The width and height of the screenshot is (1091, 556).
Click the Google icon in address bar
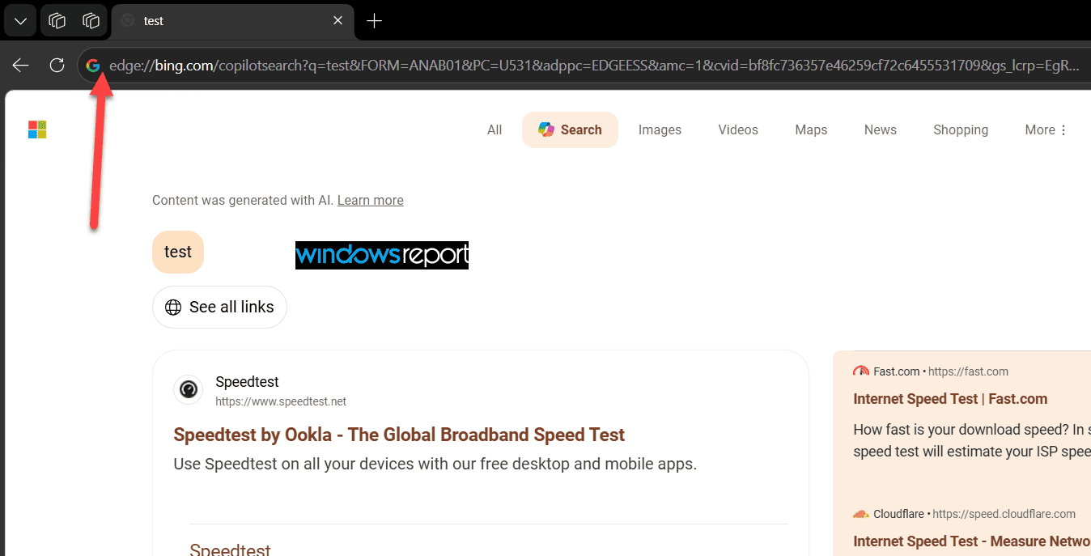click(x=93, y=66)
